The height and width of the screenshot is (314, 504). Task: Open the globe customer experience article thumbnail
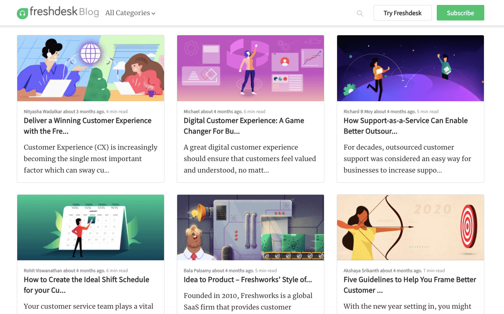coord(91,68)
